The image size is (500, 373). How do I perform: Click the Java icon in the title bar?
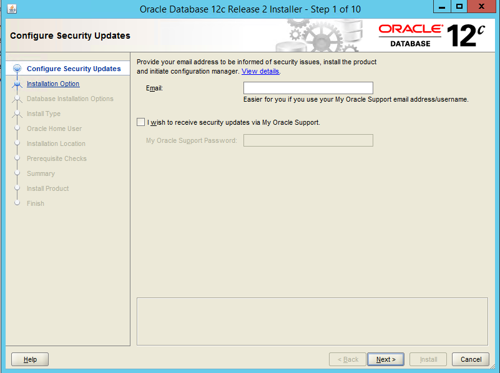pyautogui.click(x=12, y=9)
